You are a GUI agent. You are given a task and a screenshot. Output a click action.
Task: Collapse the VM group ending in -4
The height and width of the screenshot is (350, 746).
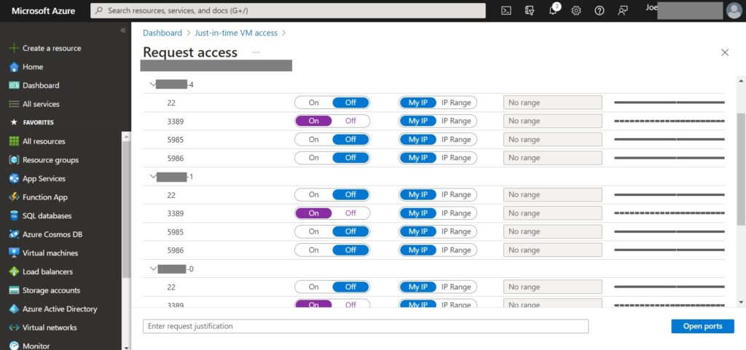click(x=152, y=84)
